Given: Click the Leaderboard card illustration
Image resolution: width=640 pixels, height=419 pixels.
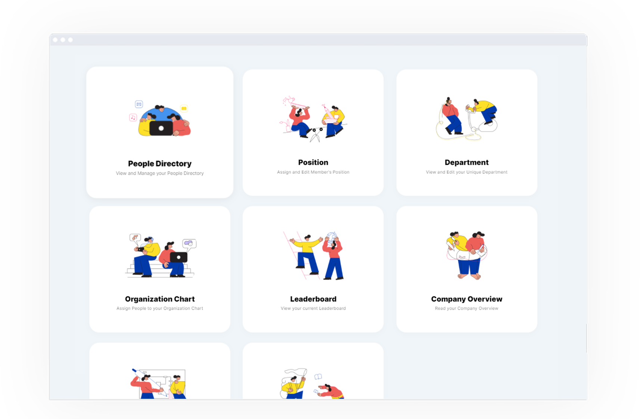Looking at the screenshot, I should click(313, 256).
